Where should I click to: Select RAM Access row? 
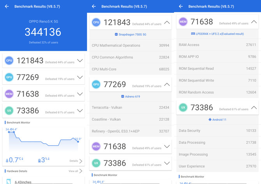click(x=217, y=45)
